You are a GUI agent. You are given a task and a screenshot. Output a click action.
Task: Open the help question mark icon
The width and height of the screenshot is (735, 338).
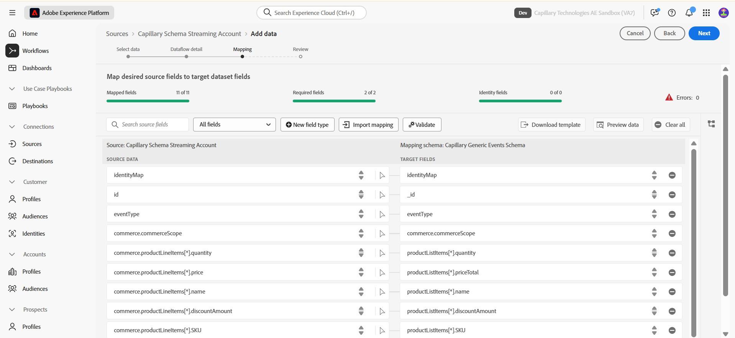click(672, 13)
